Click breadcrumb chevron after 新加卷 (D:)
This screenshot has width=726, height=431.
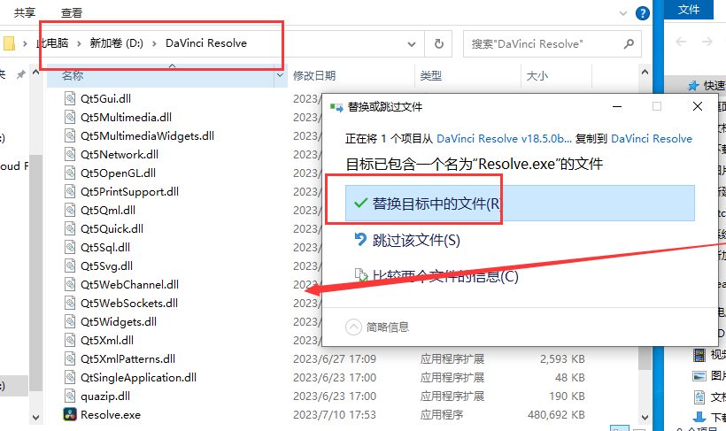coord(154,43)
